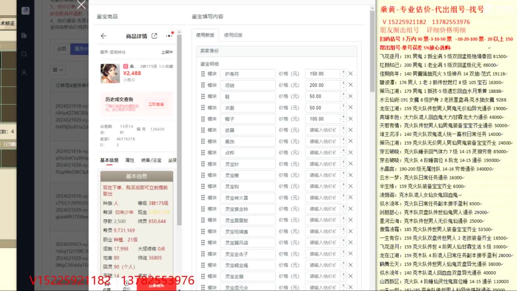
Task: Remove the 灵宝镜 module row
Action: pyautogui.click(x=351, y=175)
